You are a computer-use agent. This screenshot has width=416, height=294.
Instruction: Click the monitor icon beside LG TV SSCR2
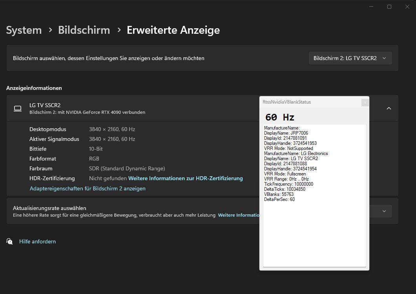18,108
